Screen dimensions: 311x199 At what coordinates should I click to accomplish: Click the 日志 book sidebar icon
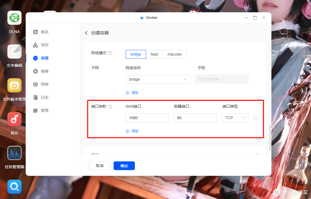click(35, 97)
